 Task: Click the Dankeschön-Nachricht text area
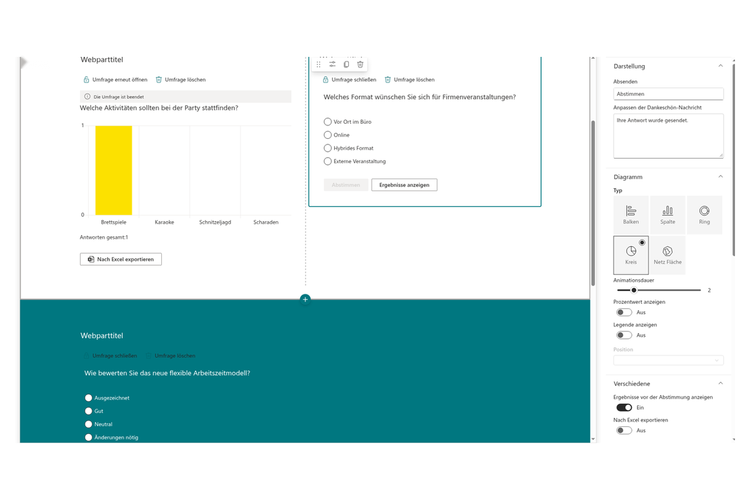pos(668,136)
